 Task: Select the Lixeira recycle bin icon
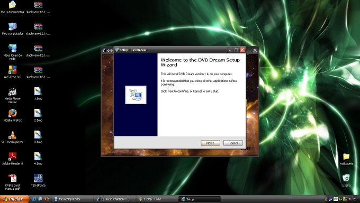click(346, 180)
